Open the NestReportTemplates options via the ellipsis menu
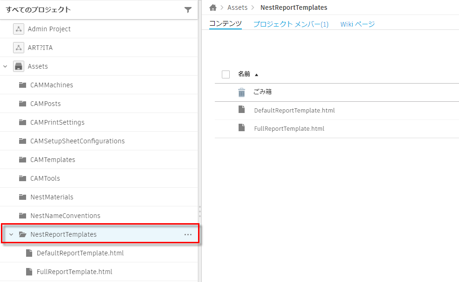 click(188, 234)
